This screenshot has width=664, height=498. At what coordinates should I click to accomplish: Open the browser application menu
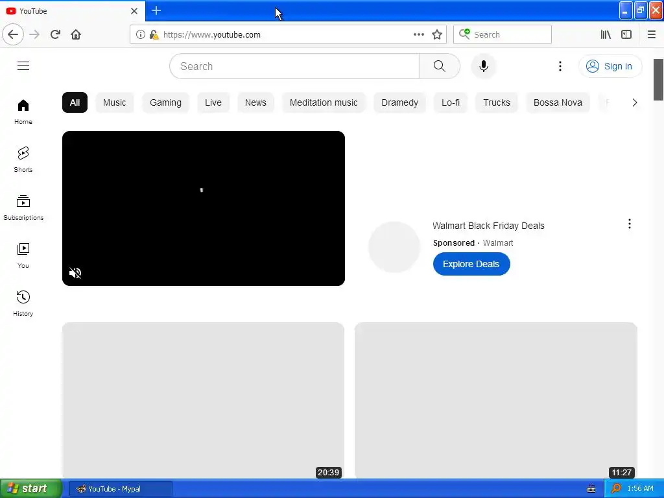651,34
